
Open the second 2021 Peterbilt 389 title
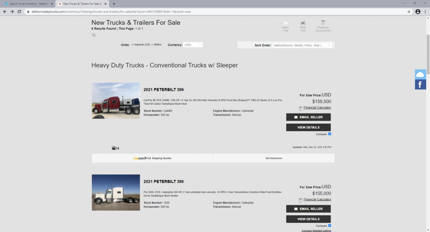click(163, 182)
